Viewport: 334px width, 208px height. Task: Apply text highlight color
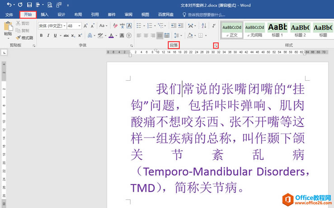pos(100,36)
